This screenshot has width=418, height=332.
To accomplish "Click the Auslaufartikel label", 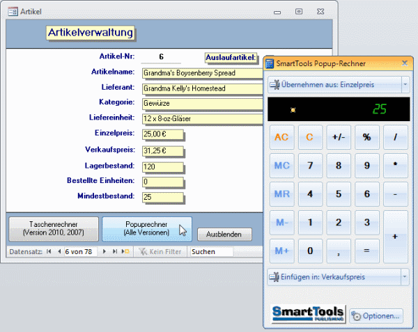I will 231,58.
